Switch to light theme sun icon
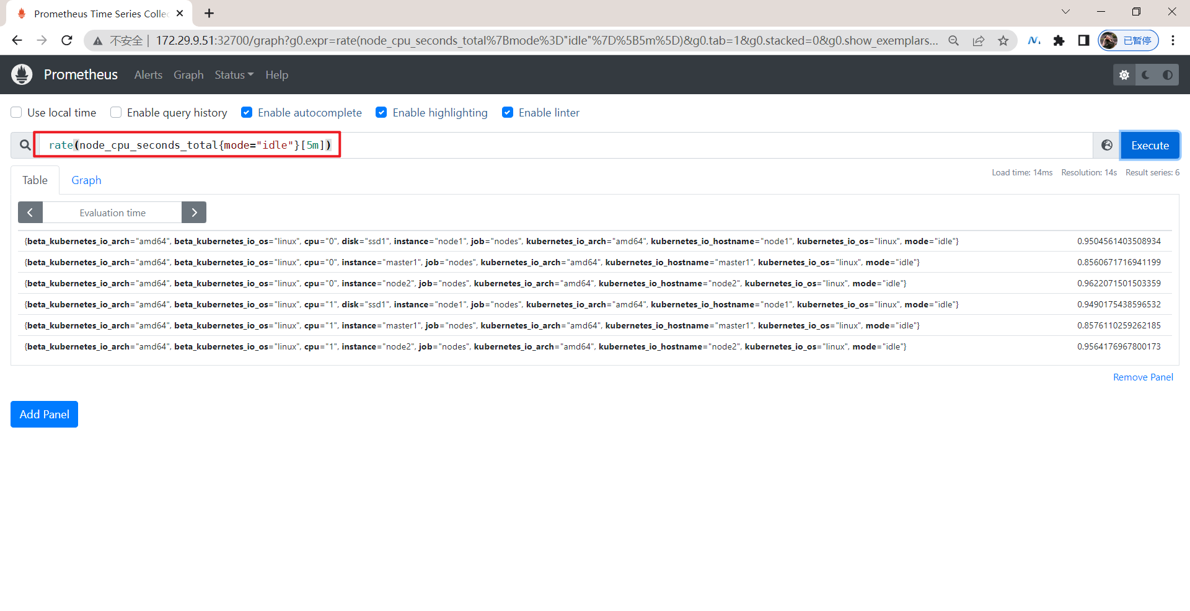The height and width of the screenshot is (611, 1190). click(1124, 75)
